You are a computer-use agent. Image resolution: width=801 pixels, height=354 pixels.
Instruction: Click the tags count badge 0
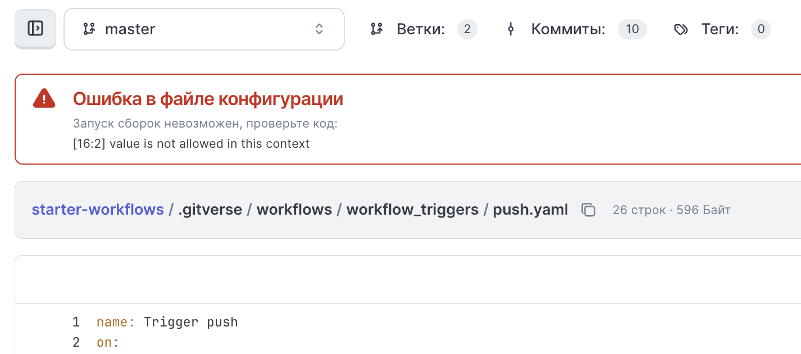click(x=761, y=29)
